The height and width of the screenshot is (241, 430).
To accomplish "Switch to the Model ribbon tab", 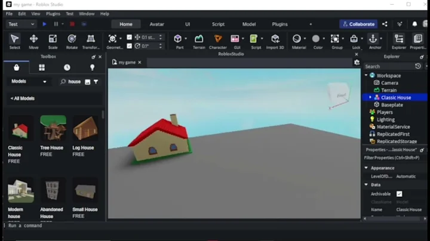I will pyautogui.click(x=249, y=24).
